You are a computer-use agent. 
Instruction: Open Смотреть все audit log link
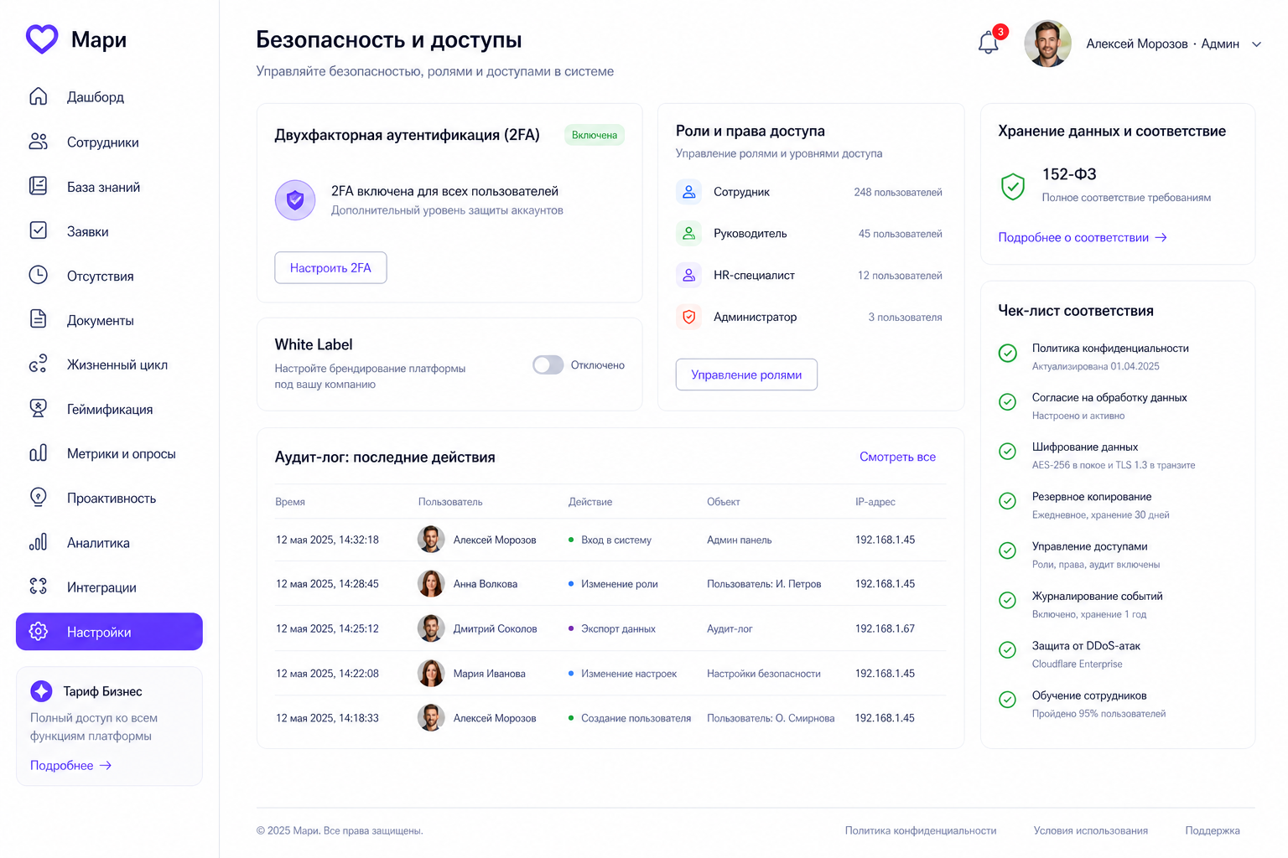(x=897, y=457)
